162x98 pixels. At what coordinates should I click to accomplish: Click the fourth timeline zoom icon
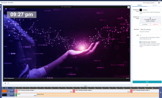[7, 88]
